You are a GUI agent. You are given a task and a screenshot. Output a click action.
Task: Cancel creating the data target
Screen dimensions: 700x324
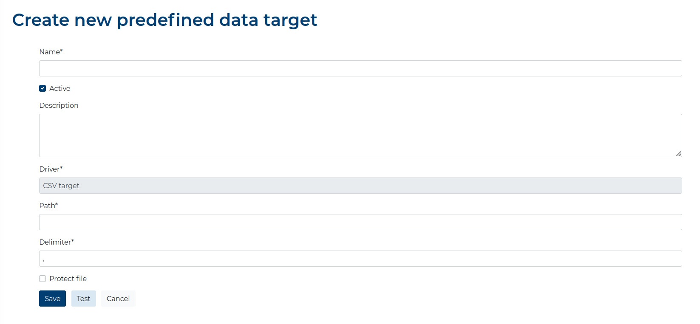[x=118, y=299]
